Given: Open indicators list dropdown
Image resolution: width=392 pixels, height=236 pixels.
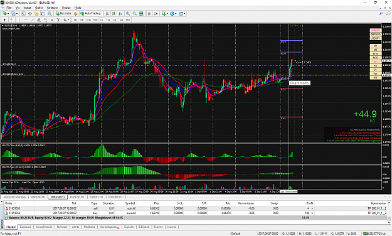Looking at the screenshot, I should coord(164,14).
